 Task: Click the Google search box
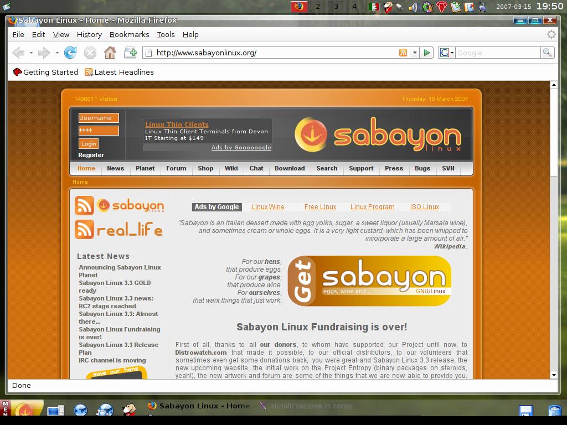click(x=498, y=53)
